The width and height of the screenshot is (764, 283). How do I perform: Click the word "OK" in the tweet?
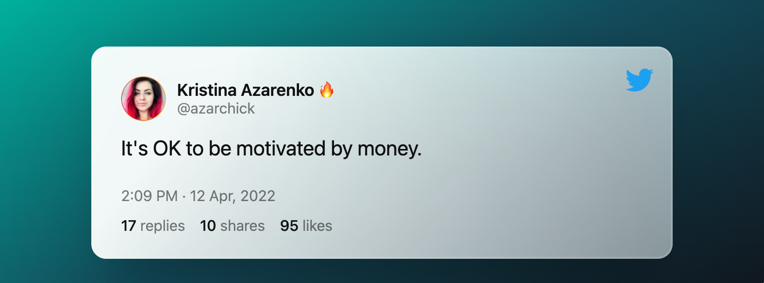tap(167, 148)
